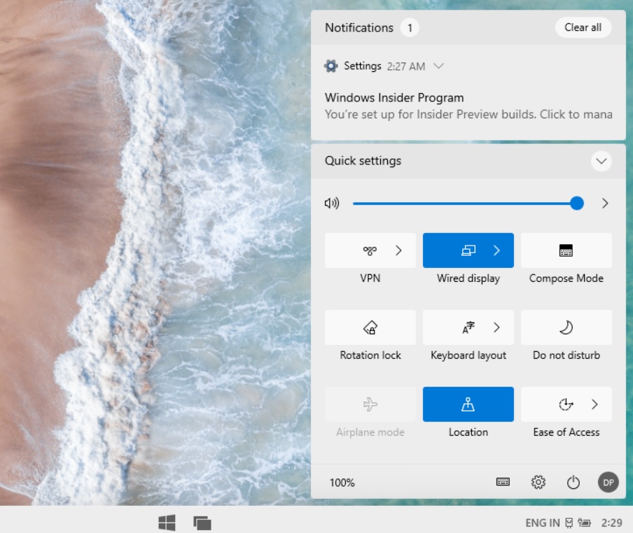The width and height of the screenshot is (633, 533).
Task: Click the DP user account avatar
Action: click(x=608, y=482)
